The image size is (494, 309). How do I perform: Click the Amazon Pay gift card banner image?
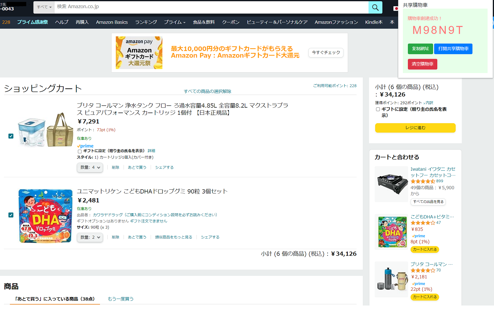(x=139, y=53)
